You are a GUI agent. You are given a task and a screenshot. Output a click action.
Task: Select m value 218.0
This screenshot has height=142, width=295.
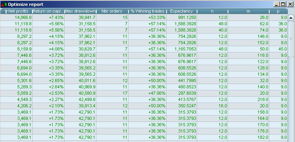[263, 99]
